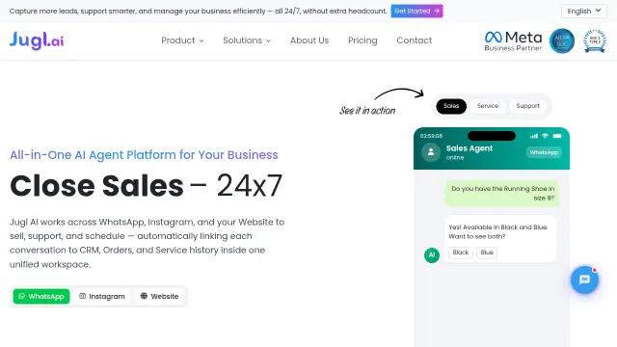Expand the Product menu

tap(182, 40)
